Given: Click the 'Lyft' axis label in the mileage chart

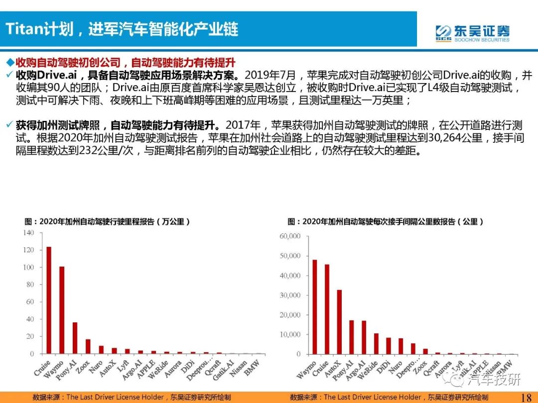Looking at the screenshot, I should pos(123,365).
